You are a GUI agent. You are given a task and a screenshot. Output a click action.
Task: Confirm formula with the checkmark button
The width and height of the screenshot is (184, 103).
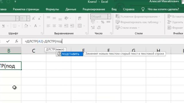[x=8, y=41]
